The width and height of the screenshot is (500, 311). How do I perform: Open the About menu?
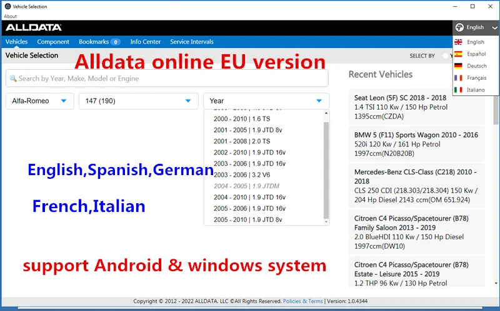10,16
